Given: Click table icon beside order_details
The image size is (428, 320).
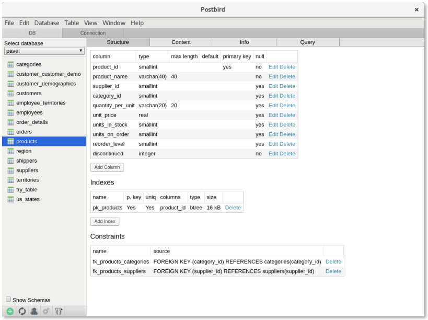Looking at the screenshot, I should pos(10,122).
